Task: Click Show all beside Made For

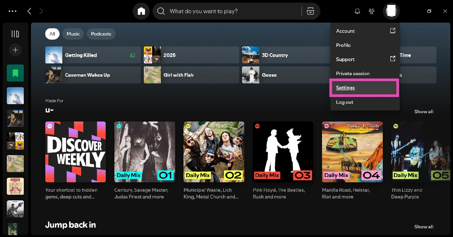Action: pos(424,112)
